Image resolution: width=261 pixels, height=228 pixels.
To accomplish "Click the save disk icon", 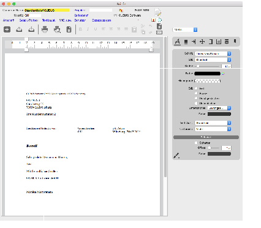I will point(134,29).
